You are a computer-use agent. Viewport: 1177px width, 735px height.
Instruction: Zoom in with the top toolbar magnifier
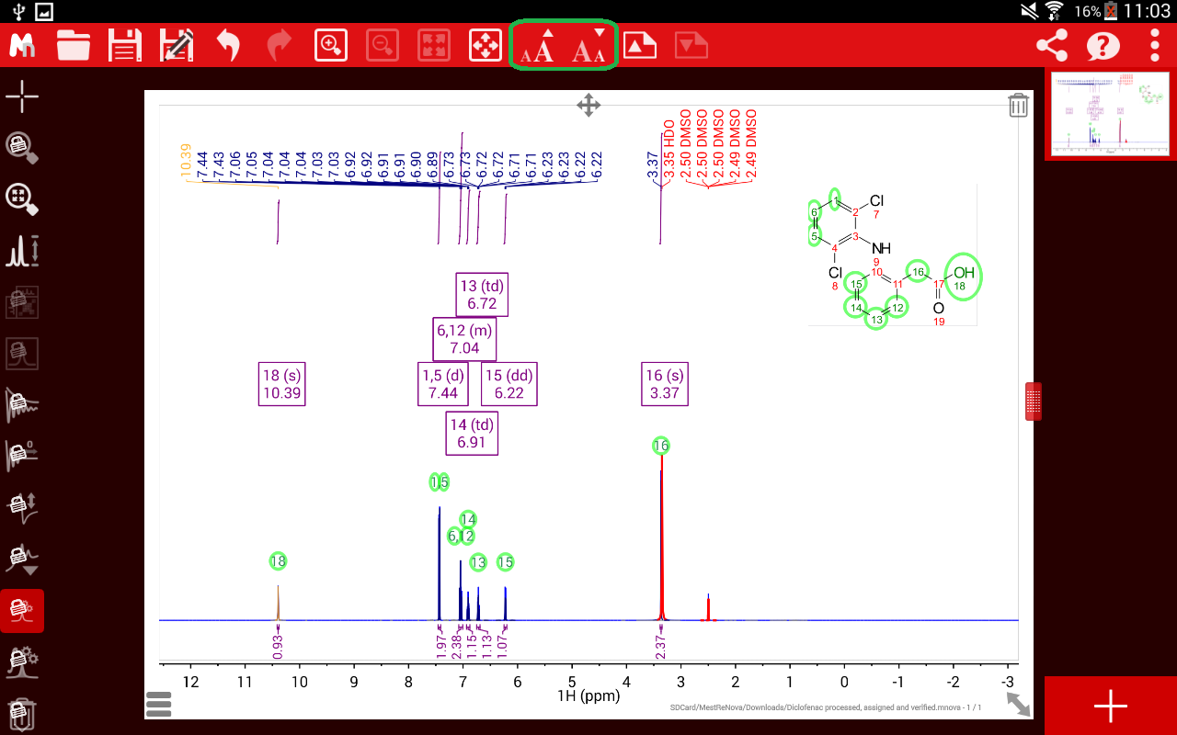[331, 45]
